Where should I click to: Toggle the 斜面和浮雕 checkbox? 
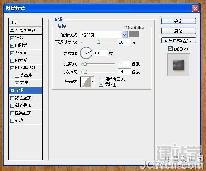tap(12, 68)
